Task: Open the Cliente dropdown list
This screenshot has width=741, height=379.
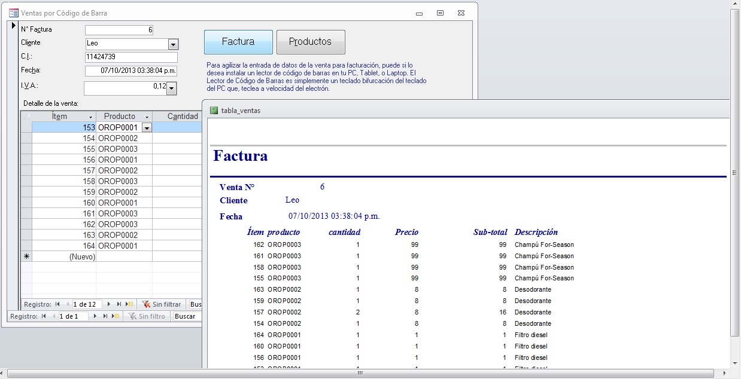Action: click(173, 44)
